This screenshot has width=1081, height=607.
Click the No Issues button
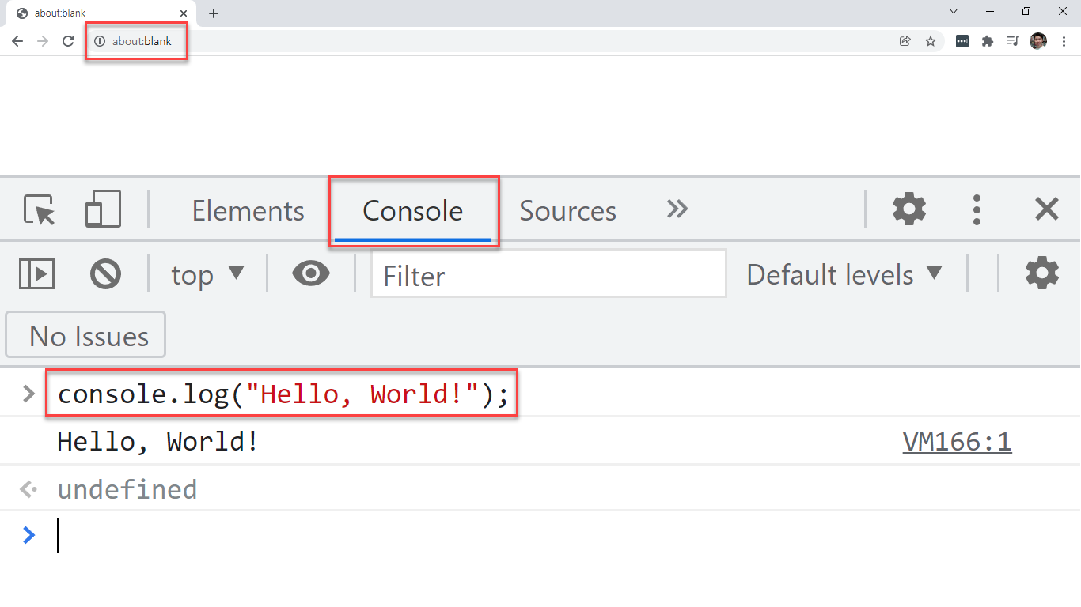tap(85, 335)
